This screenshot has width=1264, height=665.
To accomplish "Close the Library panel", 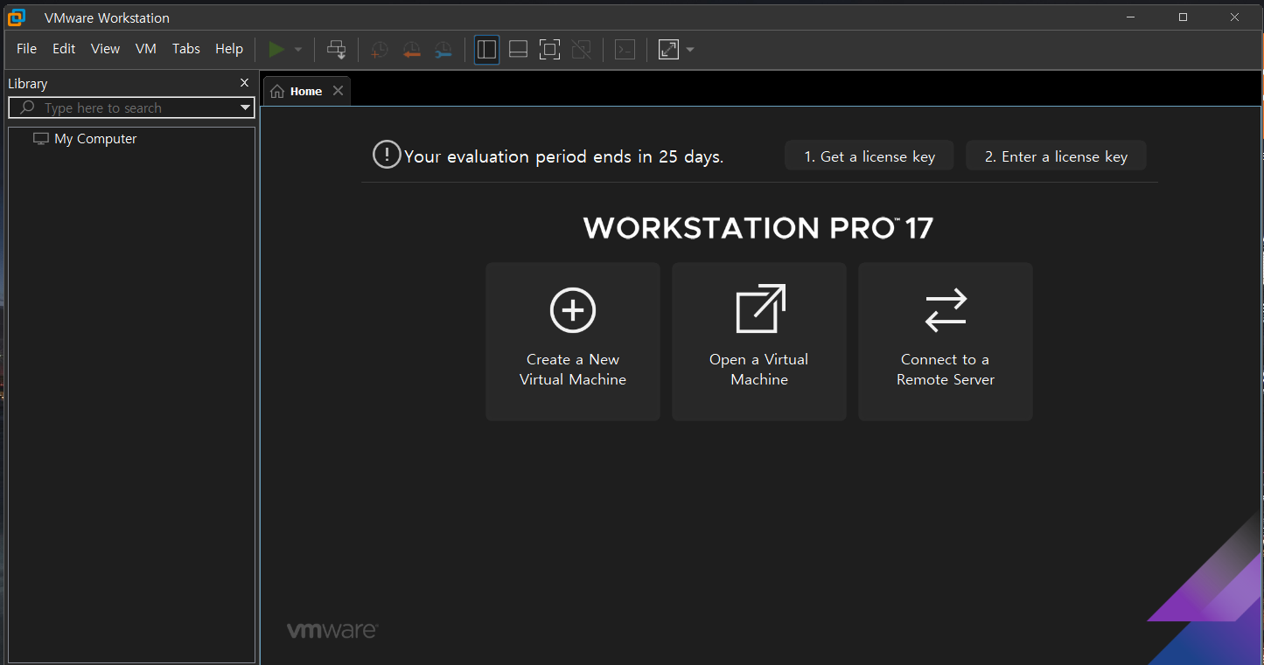I will tap(244, 83).
